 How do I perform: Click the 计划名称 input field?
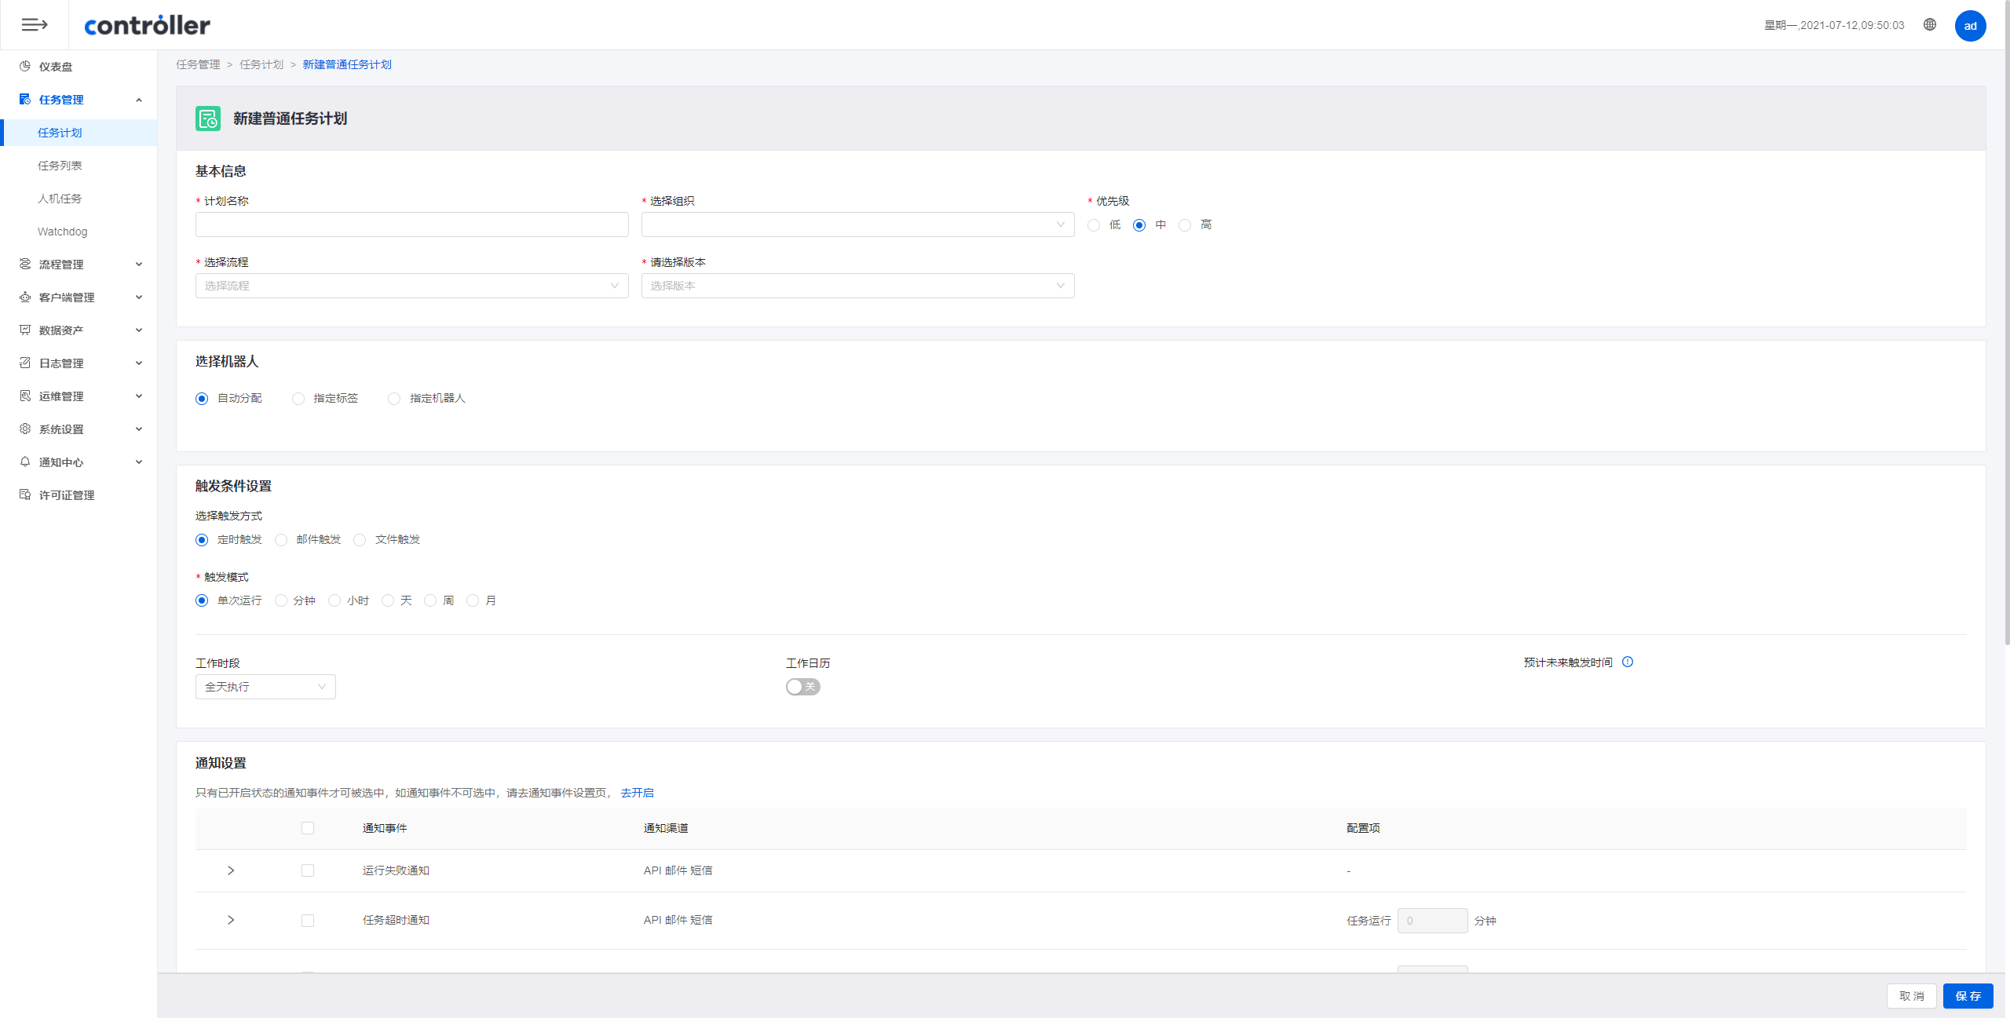(x=411, y=224)
